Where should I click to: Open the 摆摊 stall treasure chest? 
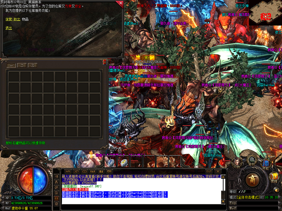274,177
